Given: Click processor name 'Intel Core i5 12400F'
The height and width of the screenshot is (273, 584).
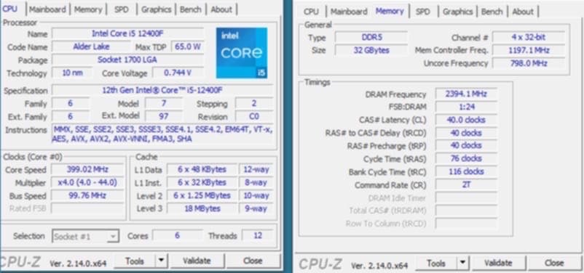Looking at the screenshot, I should (127, 33).
